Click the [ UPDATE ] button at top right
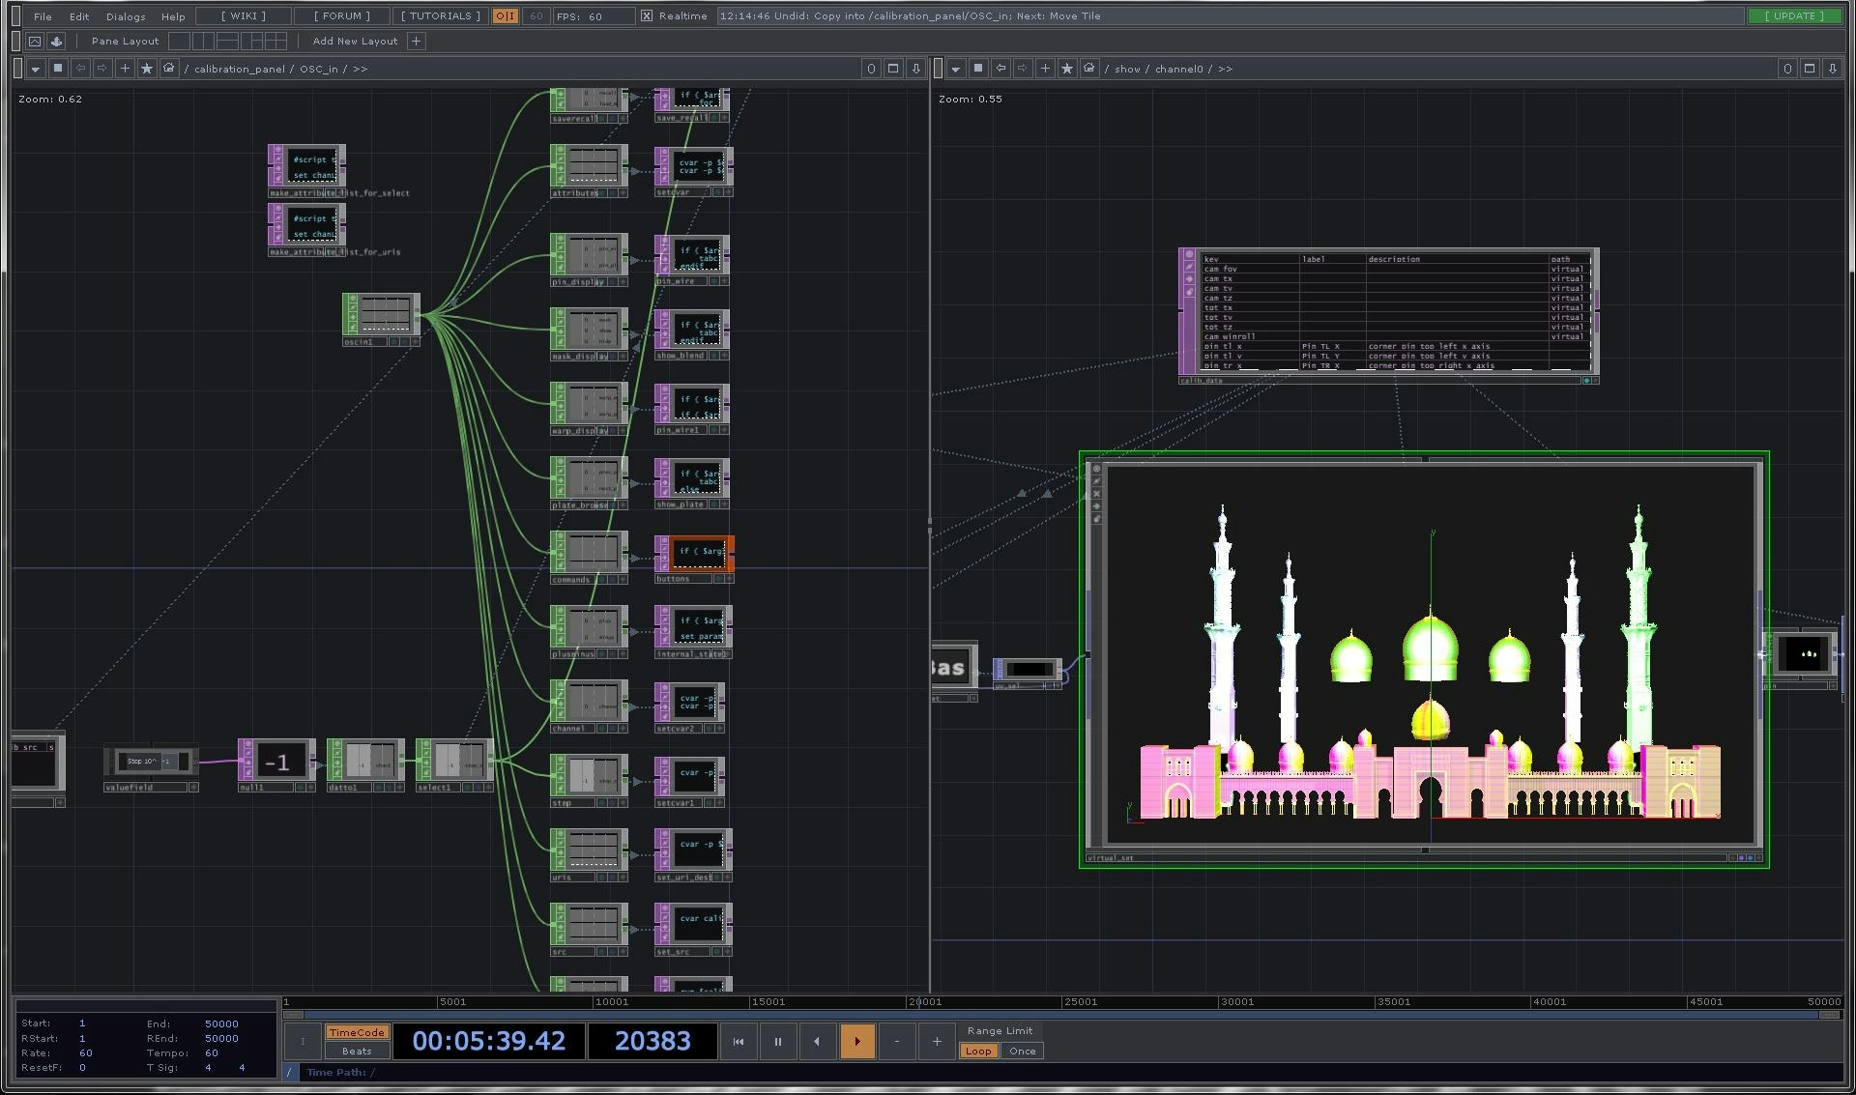 pos(1794,15)
